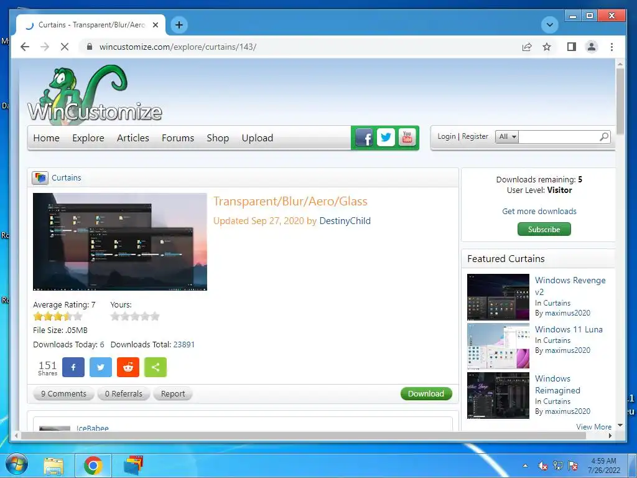Share the skin on Twitter
This screenshot has height=478, width=637.
pos(101,367)
